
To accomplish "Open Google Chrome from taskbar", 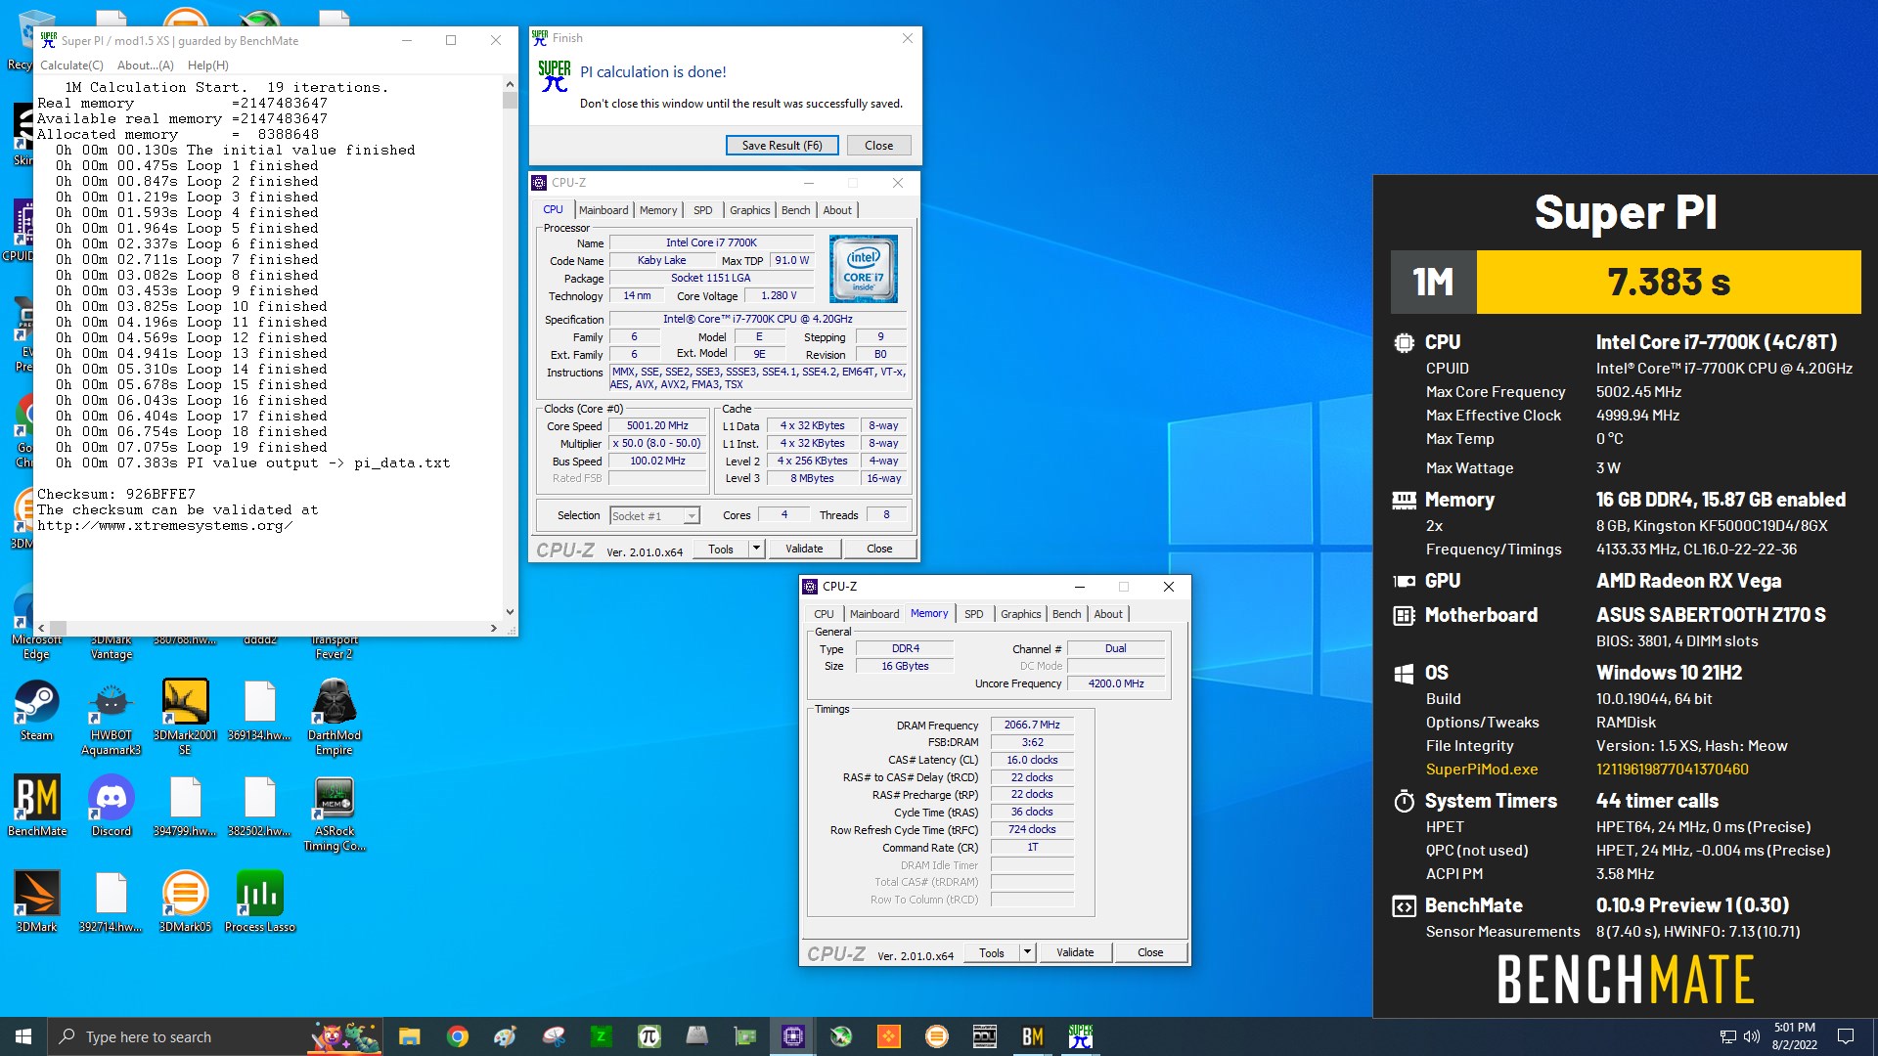I will [457, 1036].
